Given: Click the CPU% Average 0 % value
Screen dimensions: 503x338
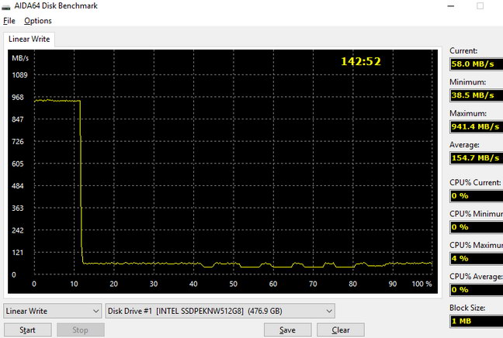Looking at the screenshot, I should click(x=477, y=290).
